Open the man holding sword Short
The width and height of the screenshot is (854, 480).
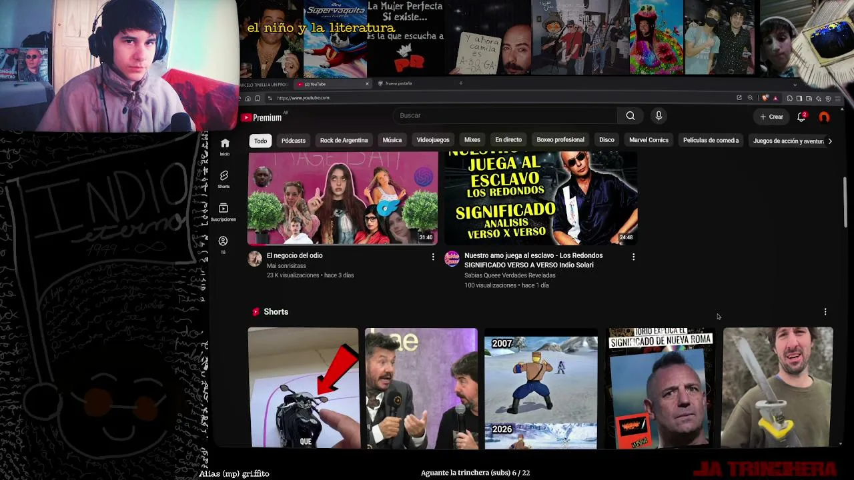pyautogui.click(x=778, y=388)
